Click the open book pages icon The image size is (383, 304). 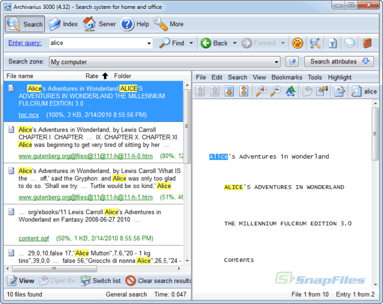tap(350, 43)
